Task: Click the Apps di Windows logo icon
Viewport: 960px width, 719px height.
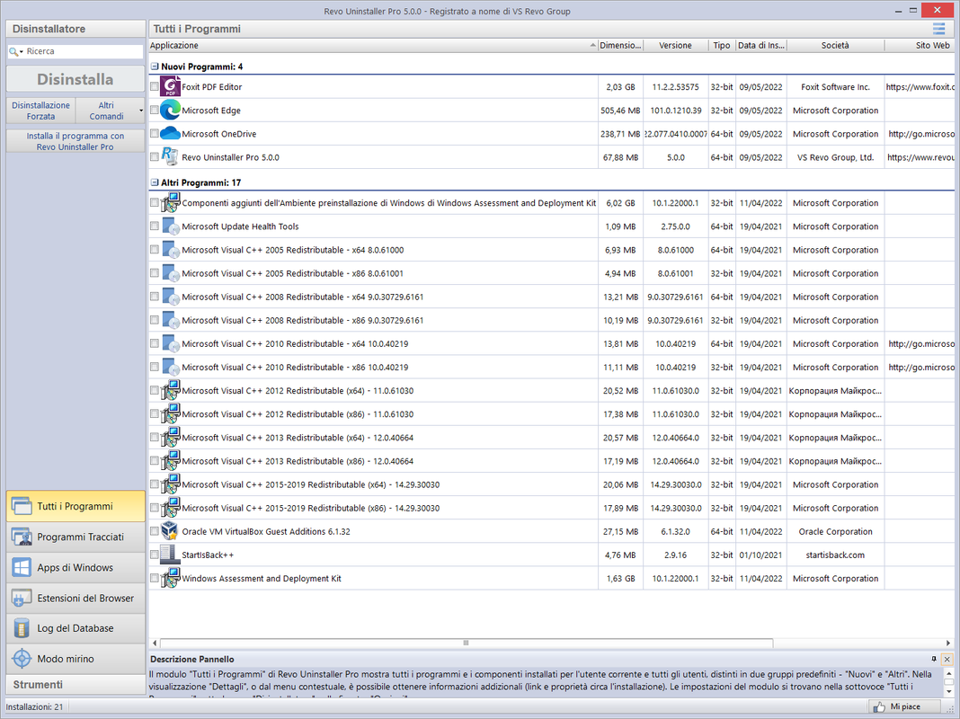Action: tap(22, 567)
